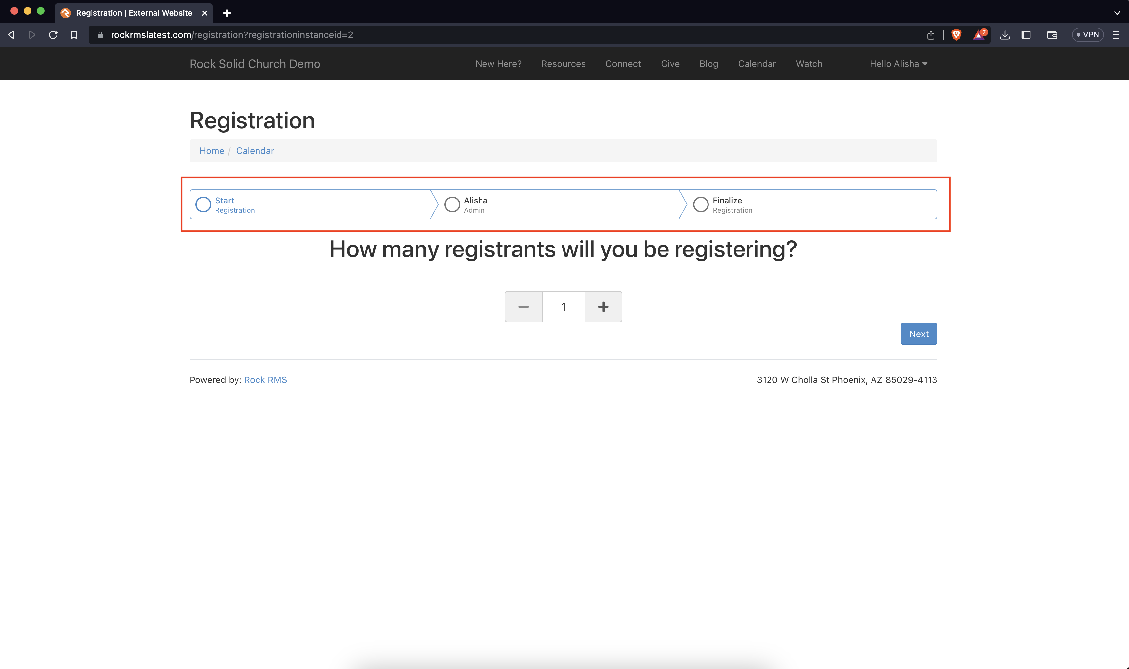Viewport: 1129px width, 669px height.
Task: Decrease registrant count with minus button
Action: point(523,307)
